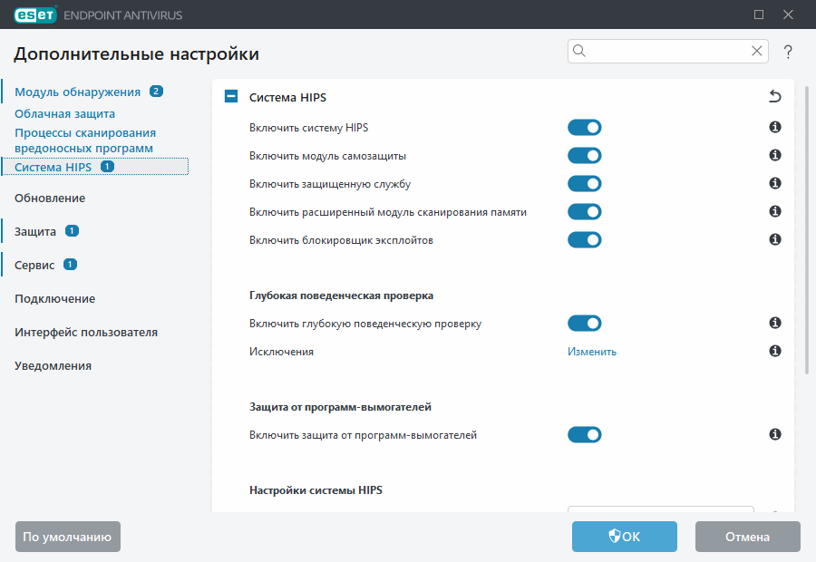
Task: Click the Изменить link for exclusions
Action: tap(591, 350)
